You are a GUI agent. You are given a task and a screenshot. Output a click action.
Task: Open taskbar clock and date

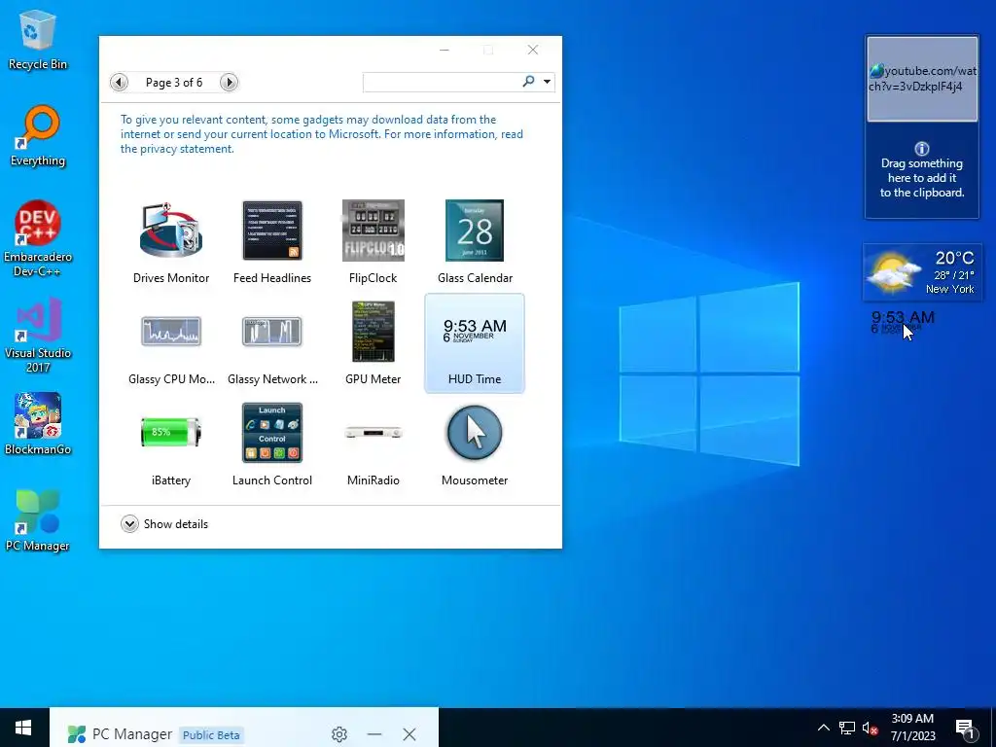point(912,728)
